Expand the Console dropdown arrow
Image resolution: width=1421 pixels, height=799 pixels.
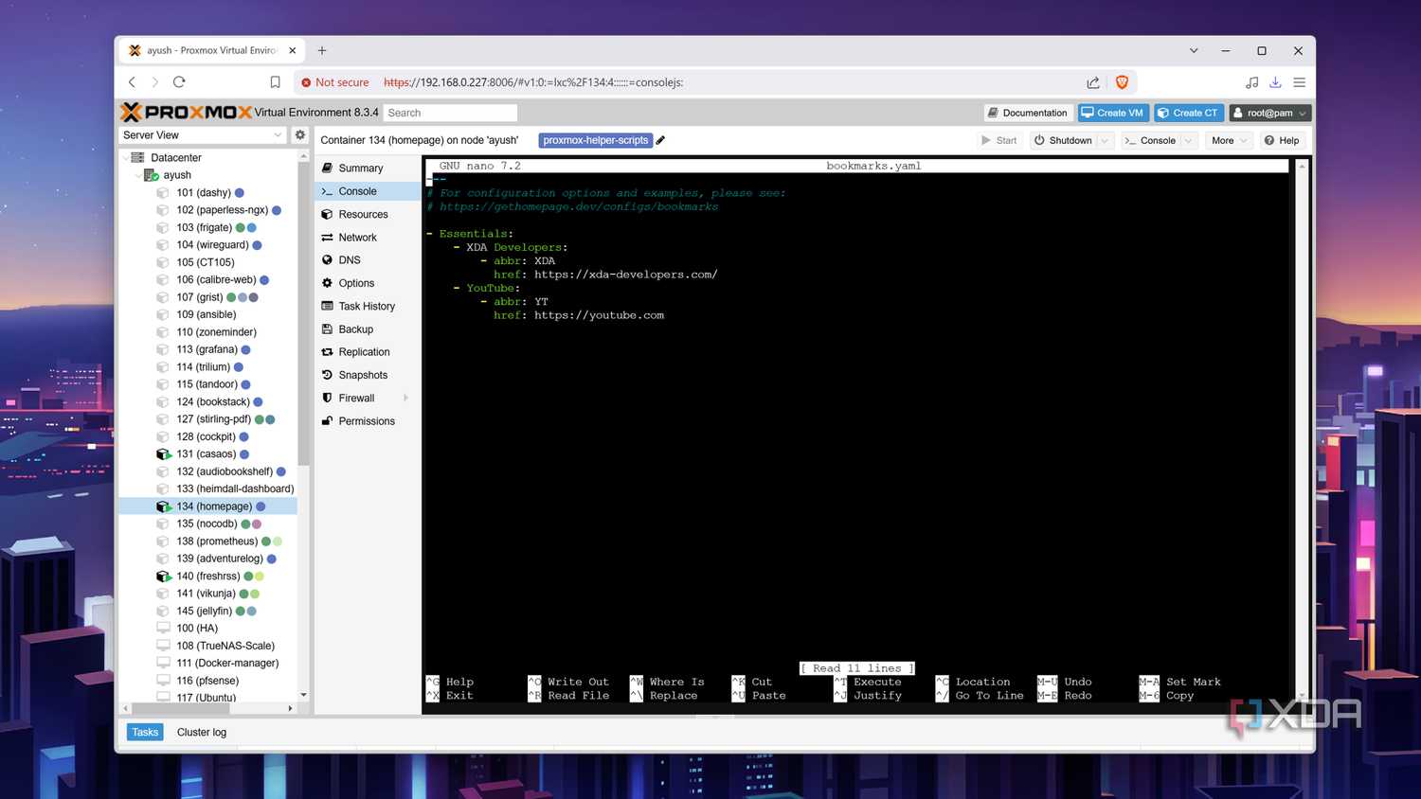1188,140
